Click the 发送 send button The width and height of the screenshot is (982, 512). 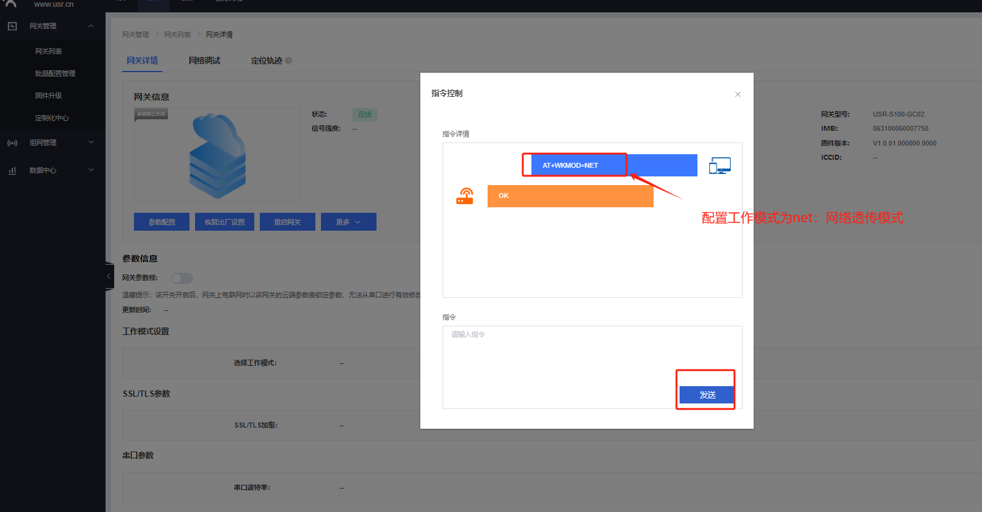click(x=707, y=395)
